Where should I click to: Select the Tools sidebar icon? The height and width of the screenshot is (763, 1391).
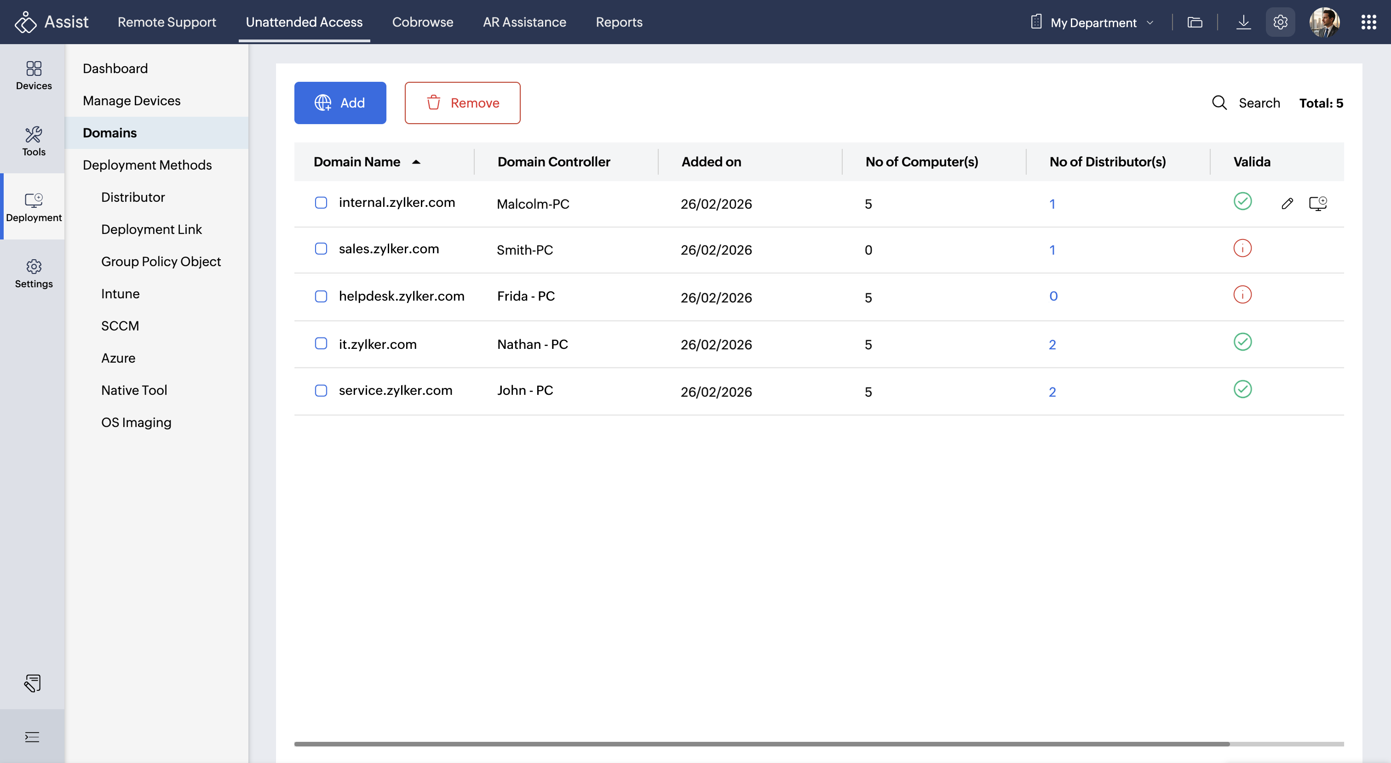tap(34, 142)
